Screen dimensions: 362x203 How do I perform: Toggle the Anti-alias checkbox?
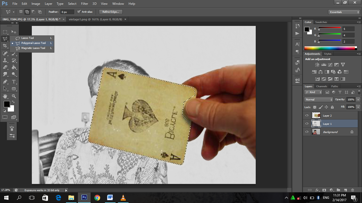coord(79,12)
